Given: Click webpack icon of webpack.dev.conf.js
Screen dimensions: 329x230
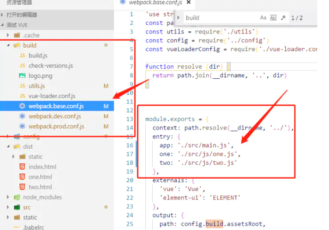Looking at the screenshot, I should pyautogui.click(x=22, y=116).
